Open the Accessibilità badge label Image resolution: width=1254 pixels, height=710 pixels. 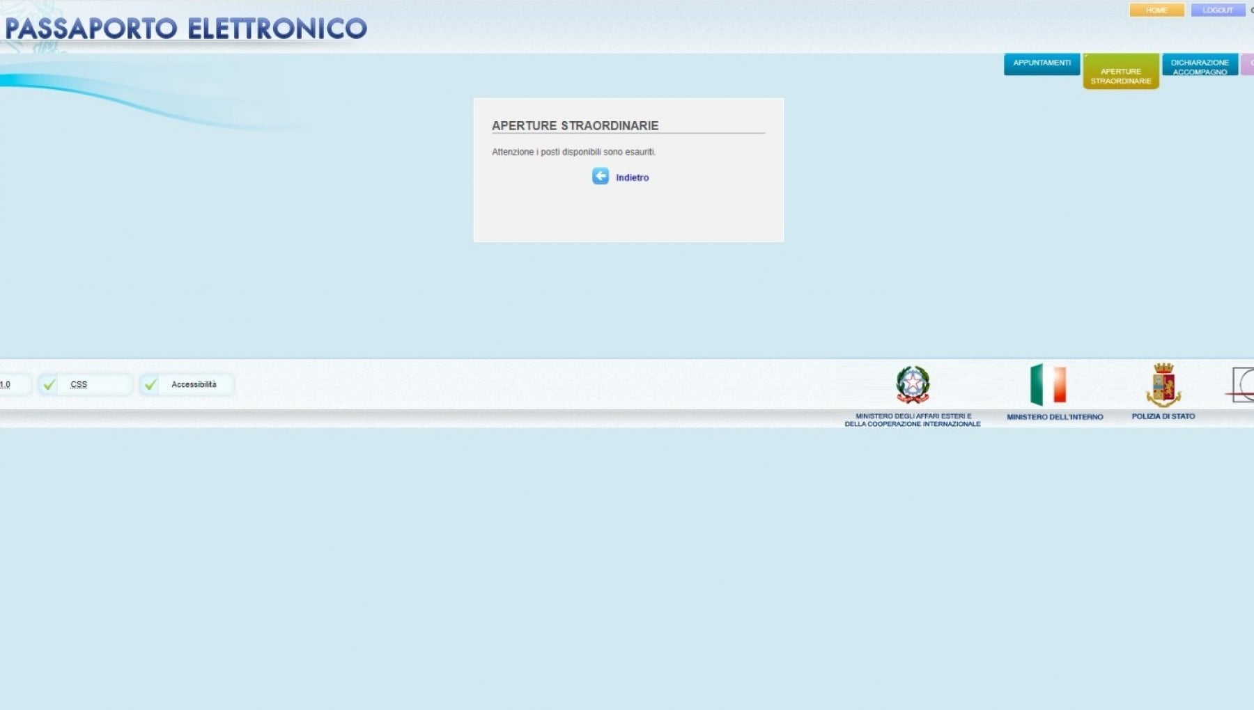point(194,384)
